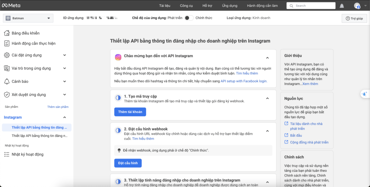The width and height of the screenshot is (370, 187).
Task: Click the Cảnh báo bell icon in sidebar
Action: pyautogui.click(x=7, y=81)
